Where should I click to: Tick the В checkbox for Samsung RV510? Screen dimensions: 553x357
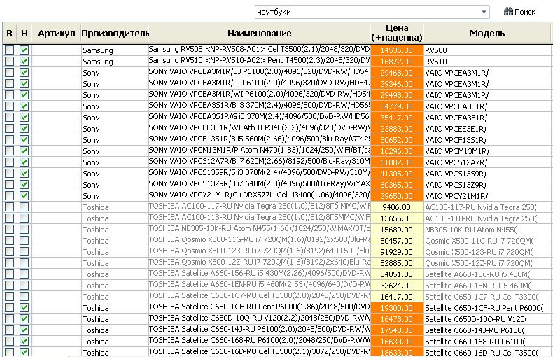(x=10, y=62)
